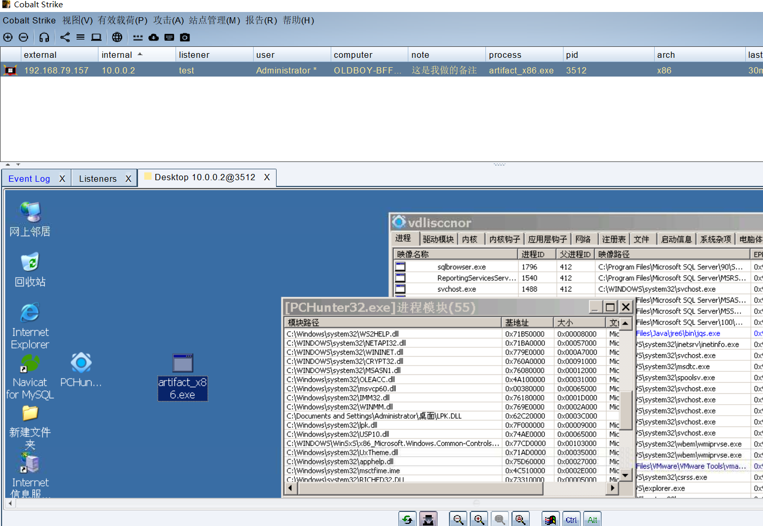Click beacon session icon for 192.168.79.157
763x526 pixels.
point(10,70)
